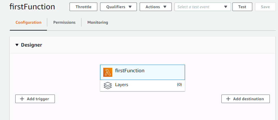Run the function with the Test button
Image resolution: width=278 pixels, height=120 pixels.
pos(242,7)
